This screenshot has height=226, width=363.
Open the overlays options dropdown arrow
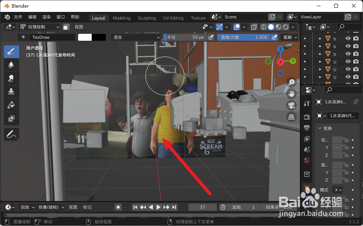[x=244, y=27]
